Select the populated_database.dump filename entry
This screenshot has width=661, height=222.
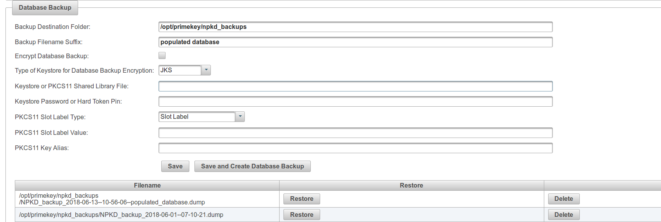(x=112, y=199)
